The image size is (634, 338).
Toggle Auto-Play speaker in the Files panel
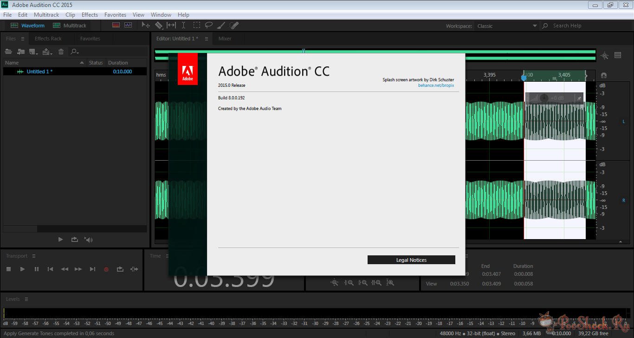(x=89, y=240)
